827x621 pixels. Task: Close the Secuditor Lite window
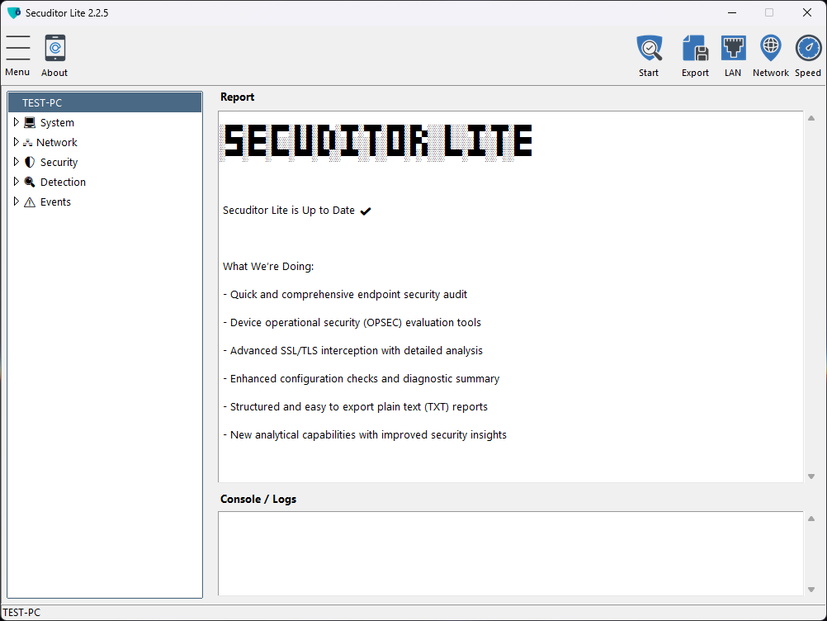point(807,12)
